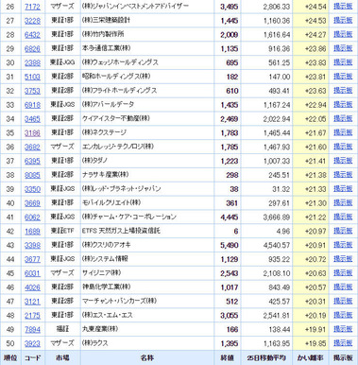Click deviation value +19.85

click(315, 343)
